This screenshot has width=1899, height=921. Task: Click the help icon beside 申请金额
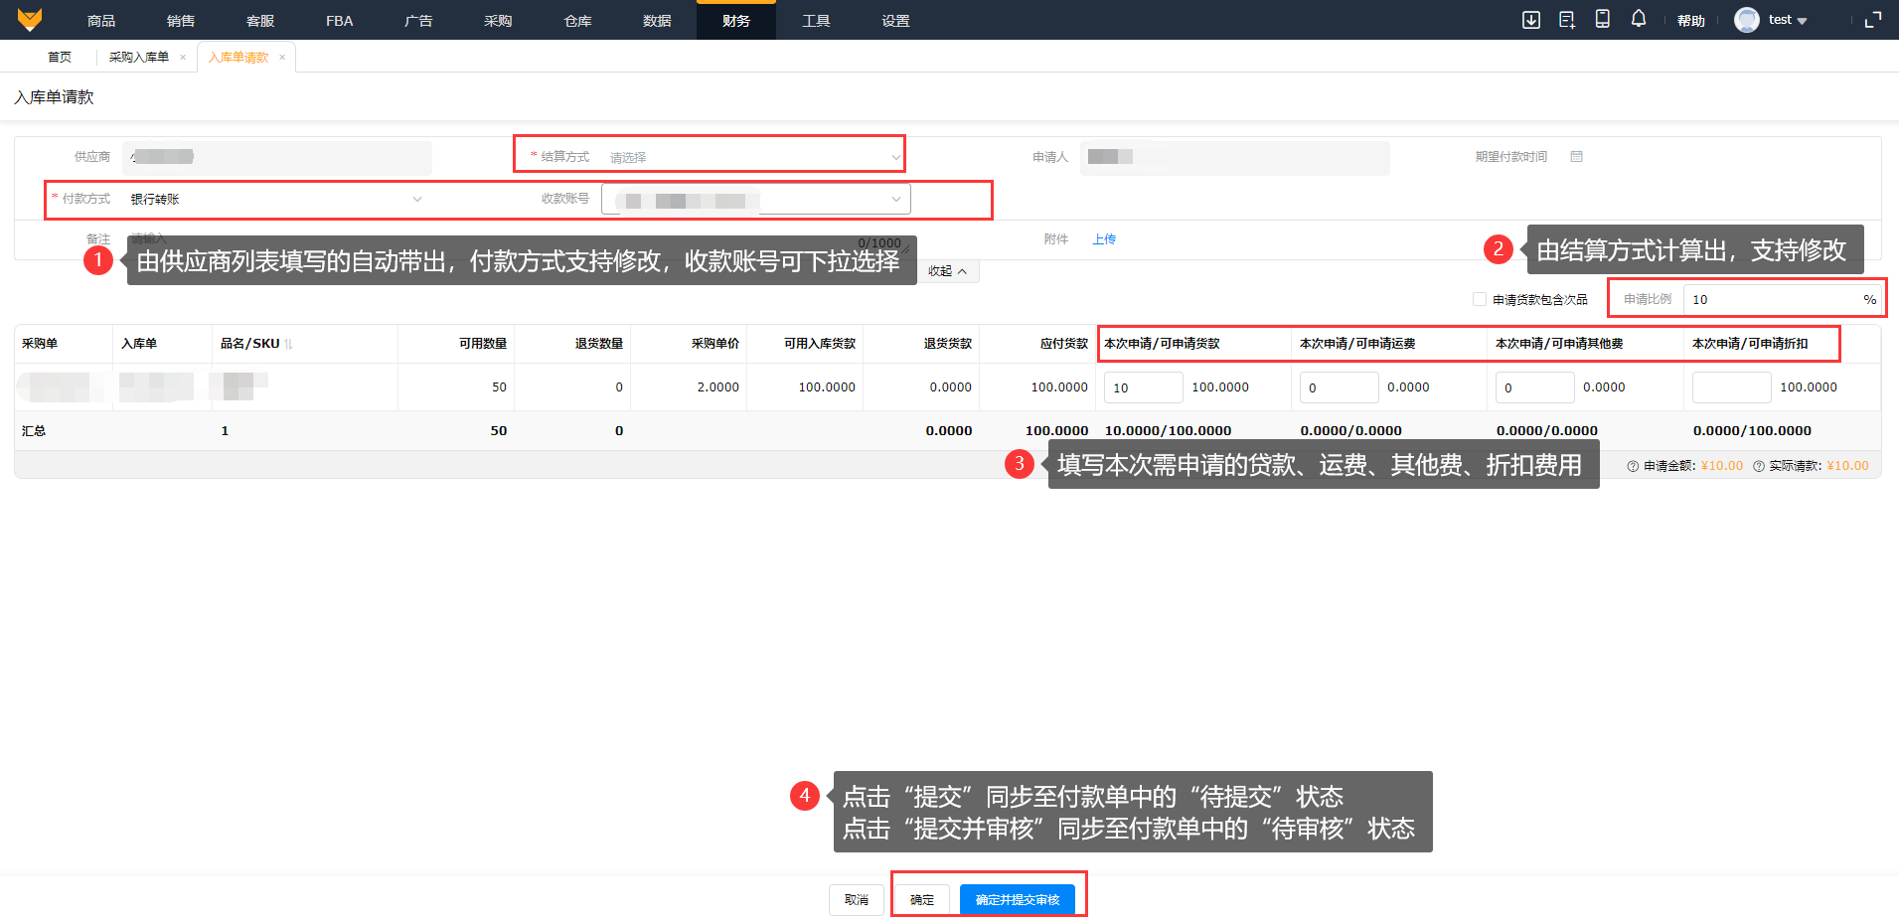click(1633, 466)
